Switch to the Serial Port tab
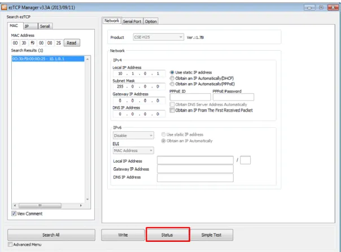 pyautogui.click(x=132, y=21)
